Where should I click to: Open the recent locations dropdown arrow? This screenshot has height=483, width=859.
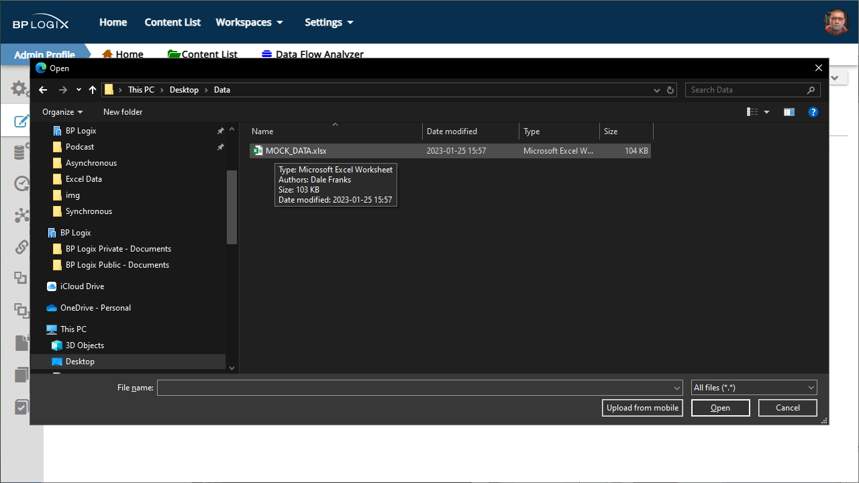tap(79, 90)
